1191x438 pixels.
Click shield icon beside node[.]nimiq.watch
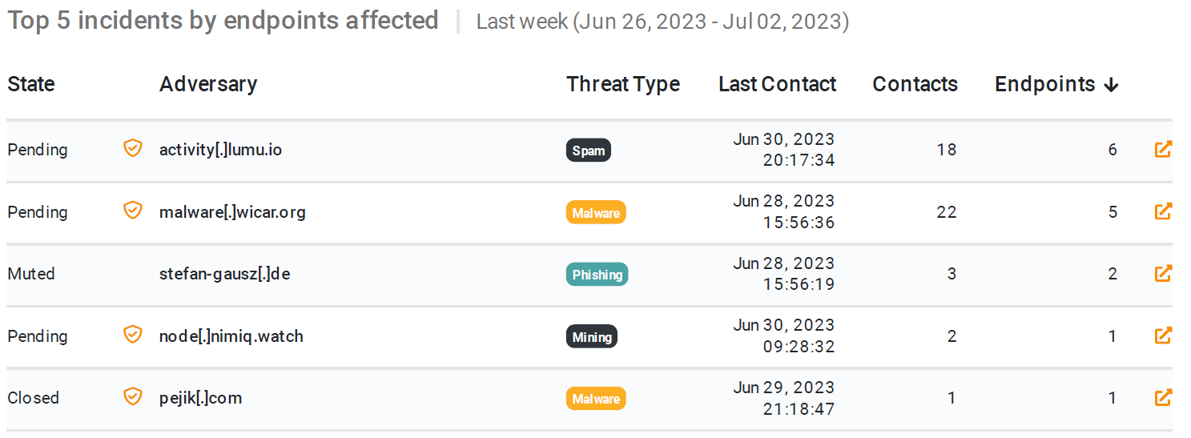133,335
